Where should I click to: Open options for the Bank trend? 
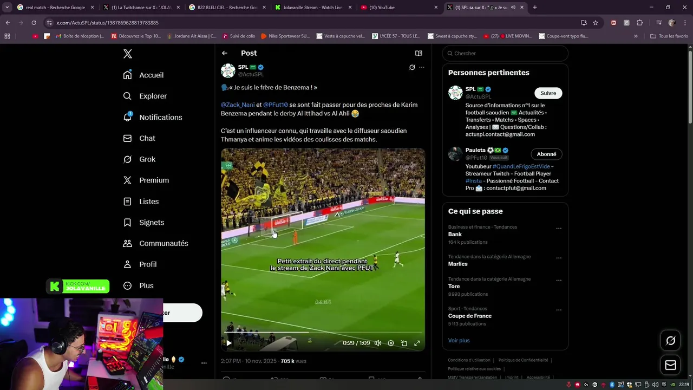click(559, 228)
